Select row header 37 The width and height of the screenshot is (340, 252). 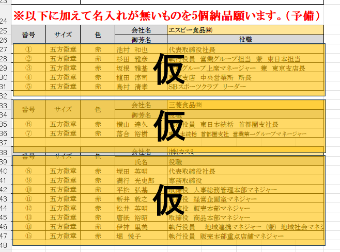coord(5,143)
